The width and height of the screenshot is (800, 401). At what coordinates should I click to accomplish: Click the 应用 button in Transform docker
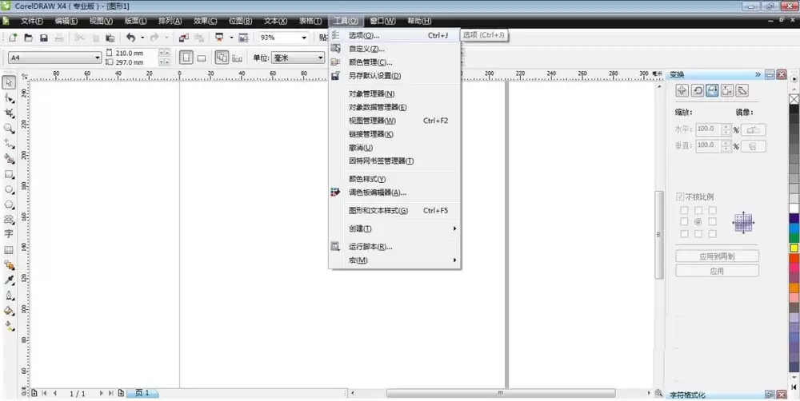[717, 271]
